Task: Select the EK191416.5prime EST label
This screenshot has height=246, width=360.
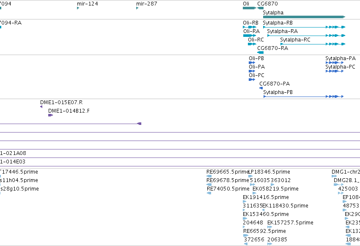Action: 266,197
